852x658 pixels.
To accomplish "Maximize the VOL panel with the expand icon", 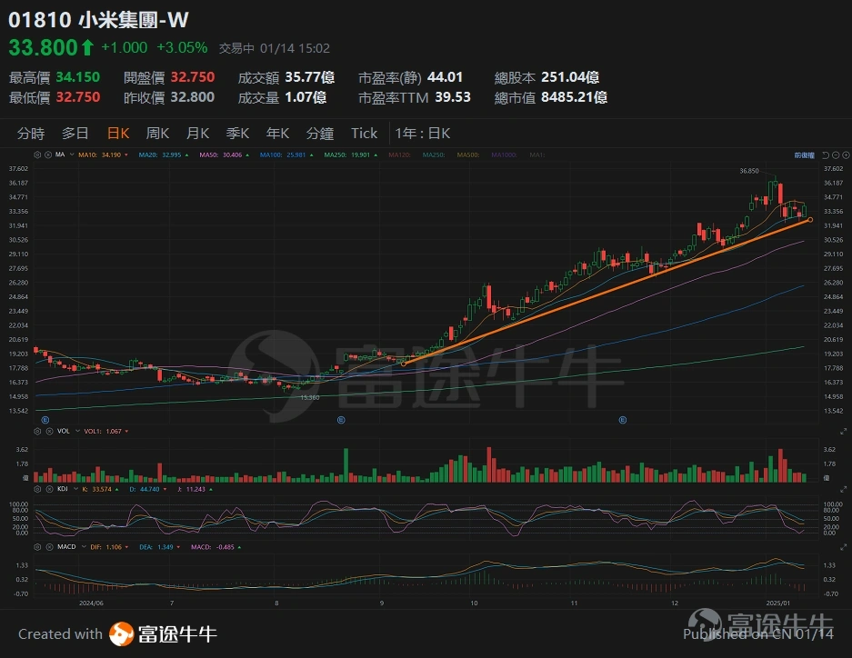I will tap(843, 432).
